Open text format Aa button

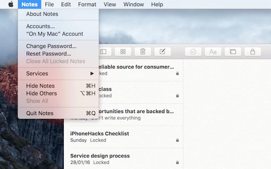(213, 52)
